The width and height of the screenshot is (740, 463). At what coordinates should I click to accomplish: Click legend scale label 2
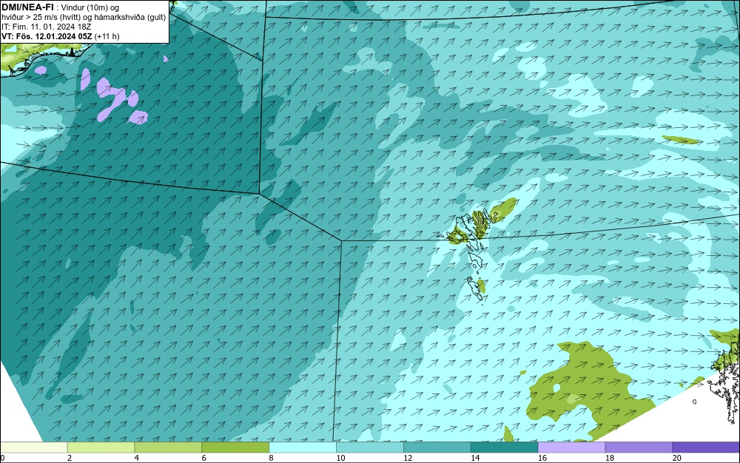70,458
